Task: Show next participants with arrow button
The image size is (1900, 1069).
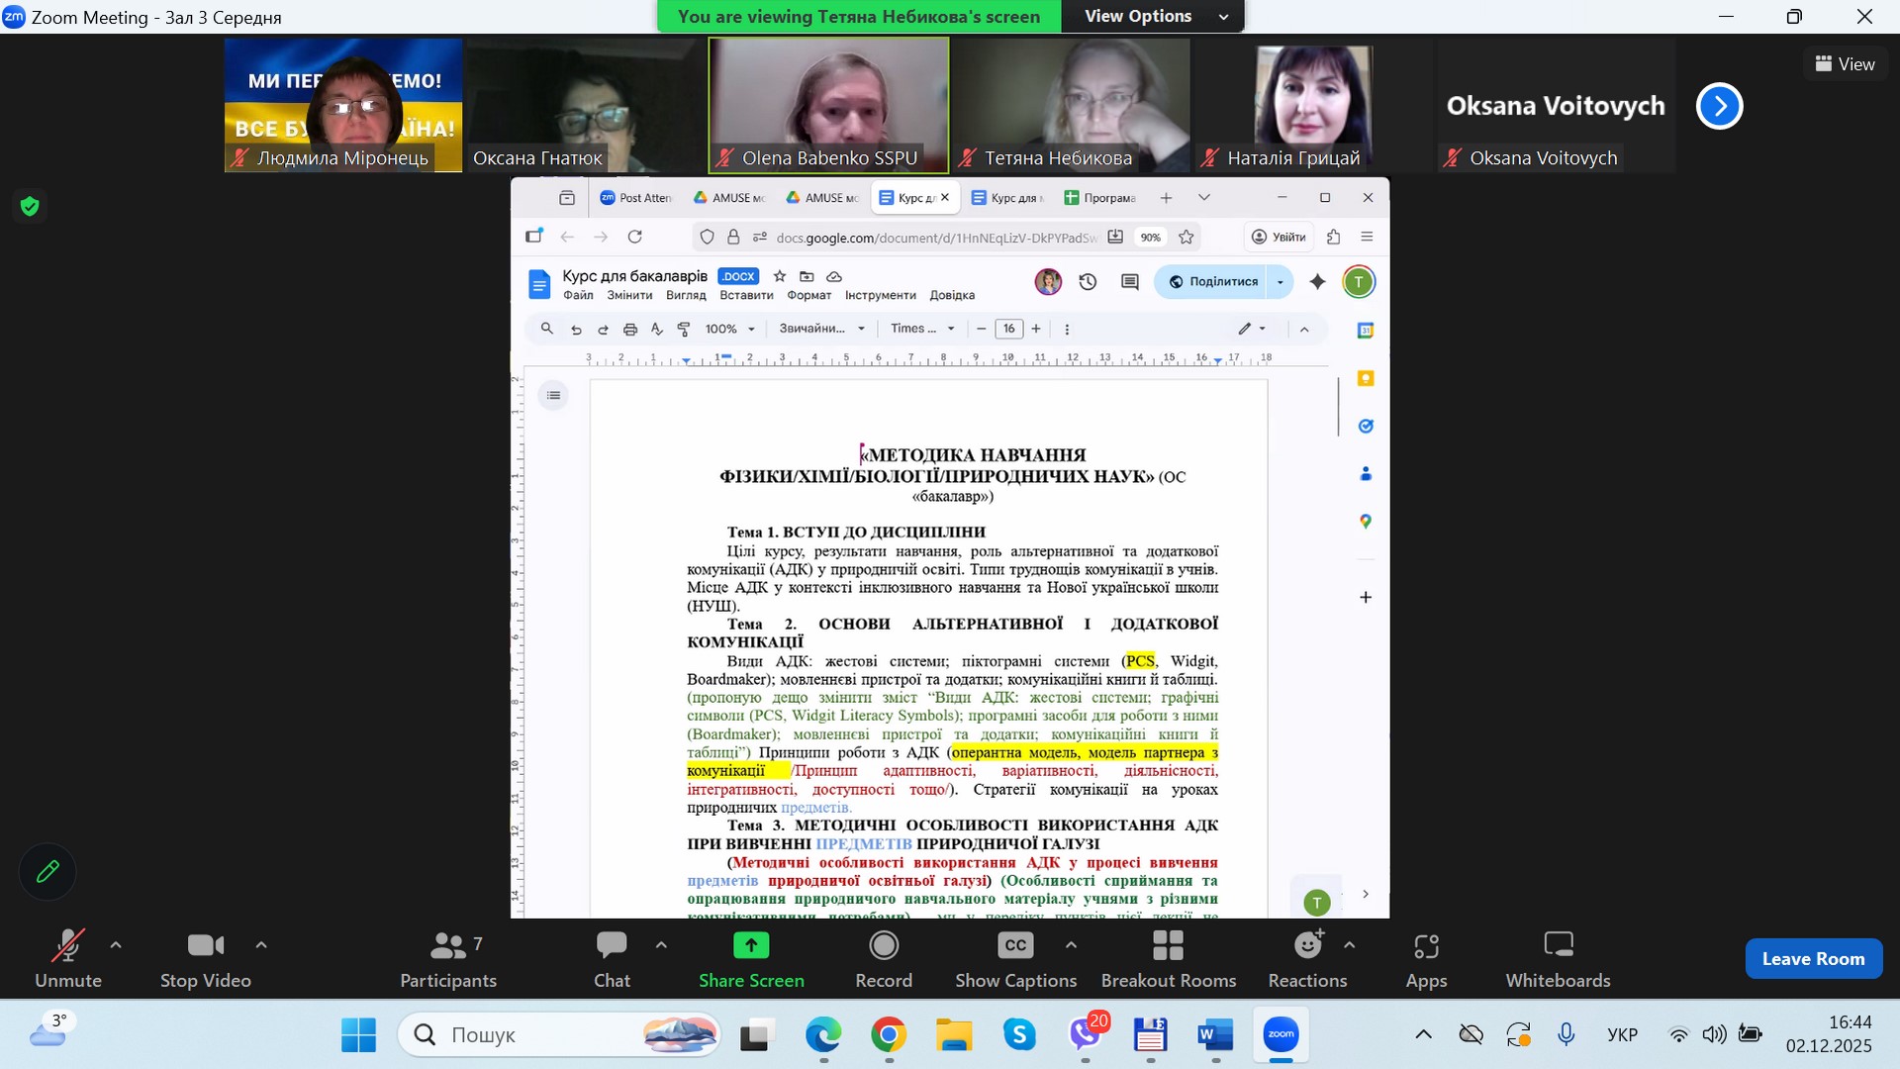Action: pyautogui.click(x=1719, y=106)
